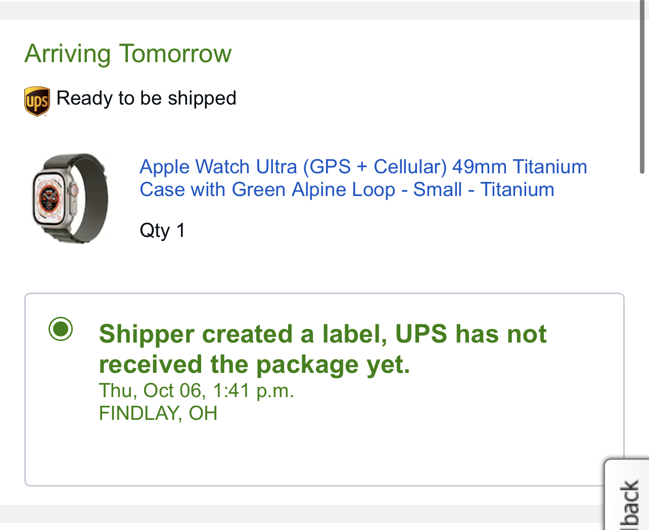Screen dimensions: 649x530
Task: Click the FINDLAY, OH location text
Action: click(158, 413)
